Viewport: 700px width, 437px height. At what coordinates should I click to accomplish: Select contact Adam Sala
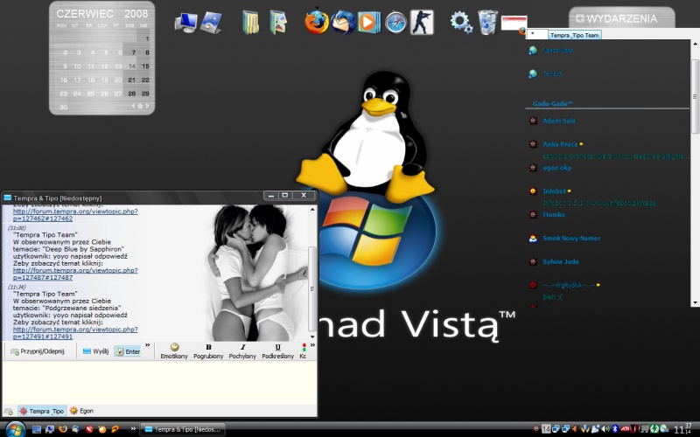point(559,121)
